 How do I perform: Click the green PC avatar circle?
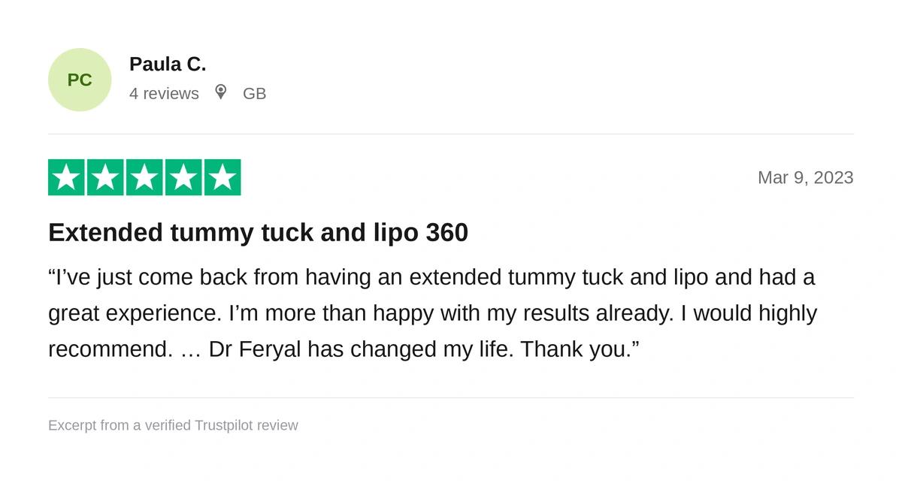[x=80, y=80]
